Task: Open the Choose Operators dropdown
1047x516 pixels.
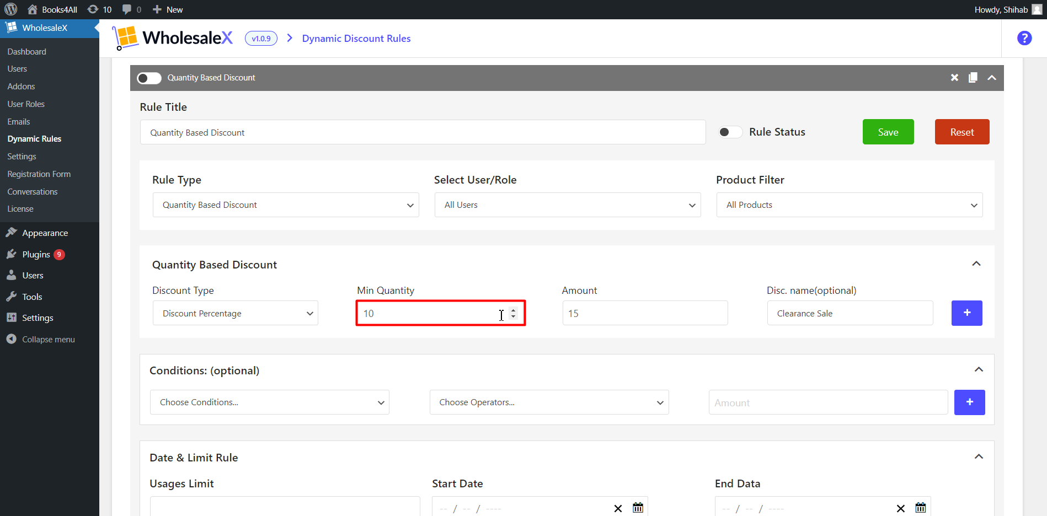Action: 549,402
